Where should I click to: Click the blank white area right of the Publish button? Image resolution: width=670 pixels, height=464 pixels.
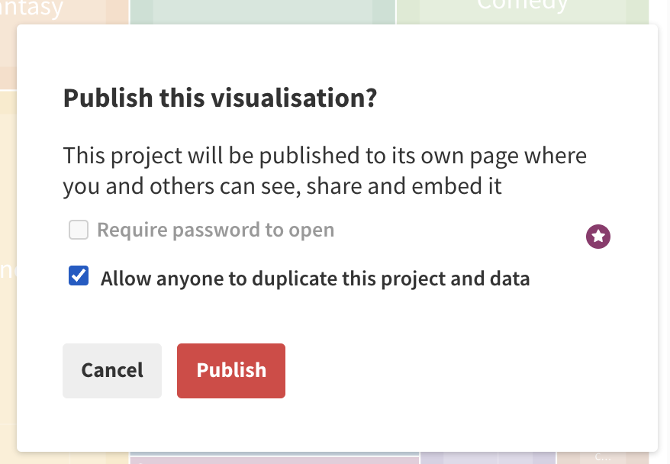coord(470,370)
